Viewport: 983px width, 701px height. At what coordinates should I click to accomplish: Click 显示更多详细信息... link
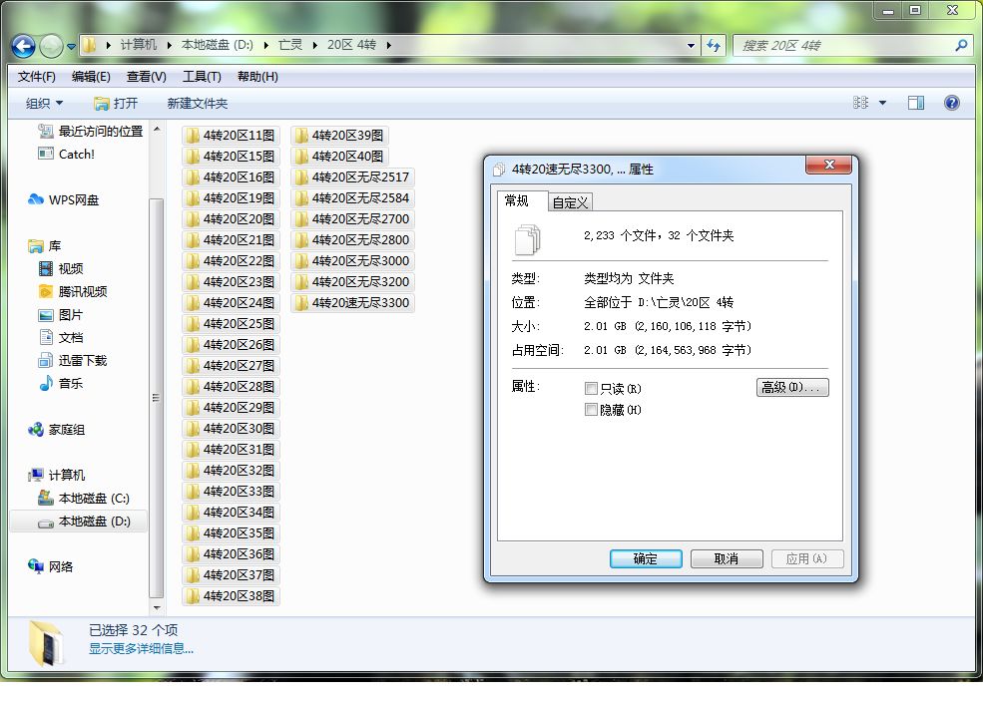point(141,648)
